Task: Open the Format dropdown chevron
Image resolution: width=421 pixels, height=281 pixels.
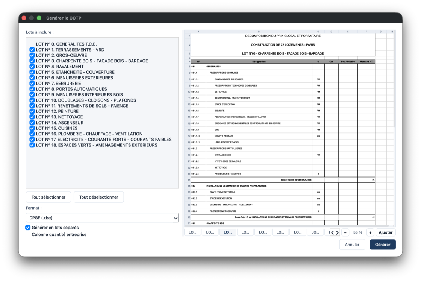Action: [x=175, y=218]
